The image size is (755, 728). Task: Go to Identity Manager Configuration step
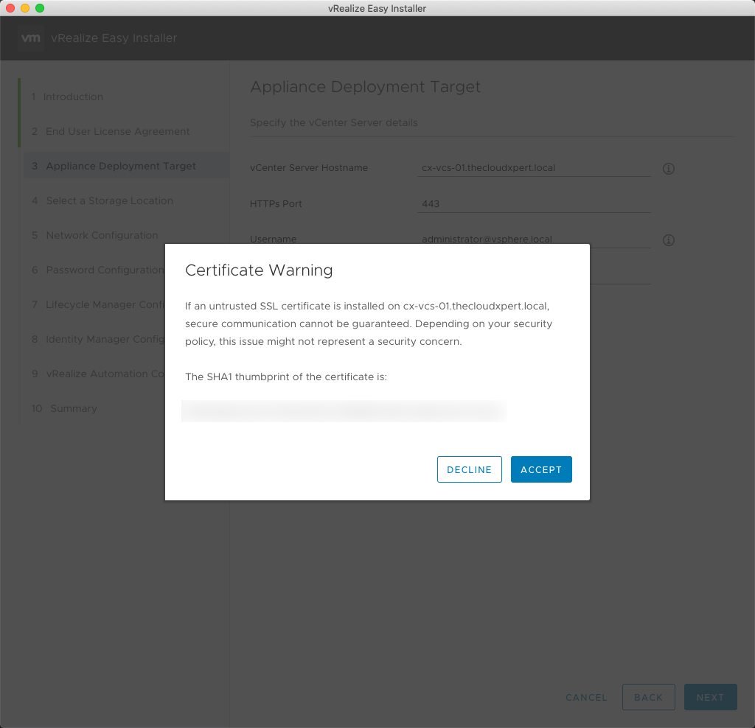[99, 339]
